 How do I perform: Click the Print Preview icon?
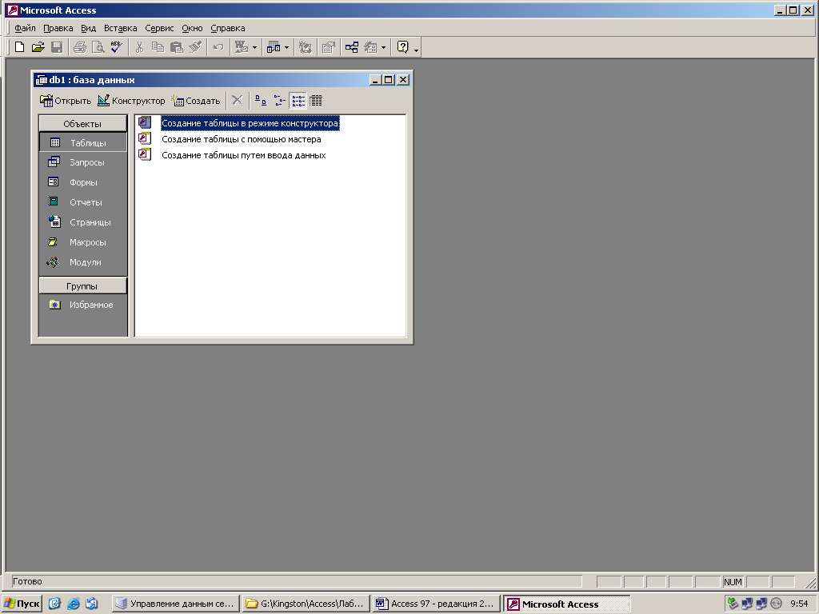(x=98, y=47)
